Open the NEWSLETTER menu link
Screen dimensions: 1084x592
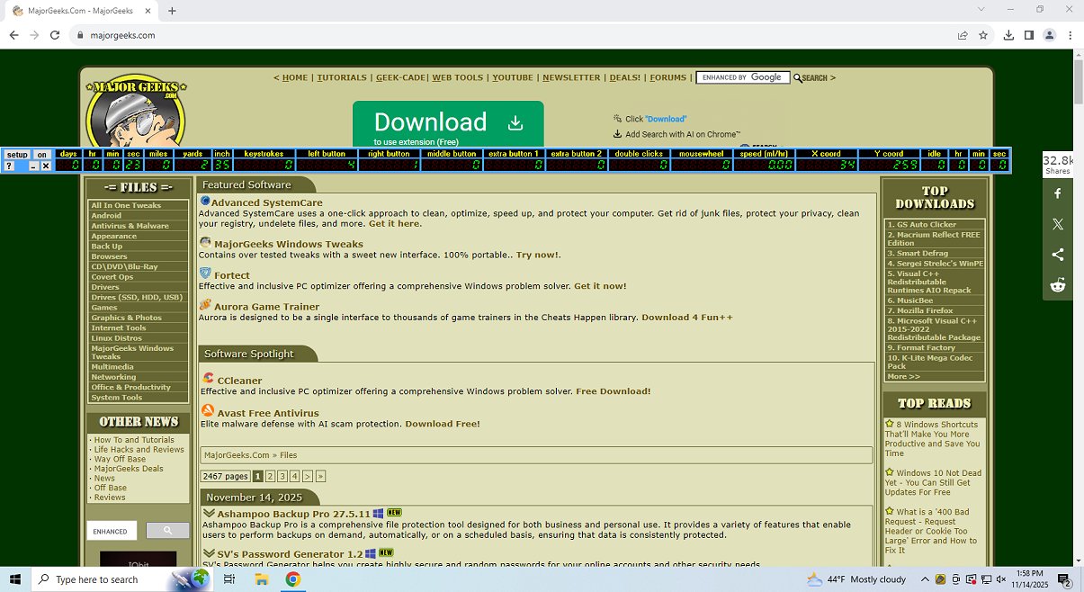tap(571, 77)
